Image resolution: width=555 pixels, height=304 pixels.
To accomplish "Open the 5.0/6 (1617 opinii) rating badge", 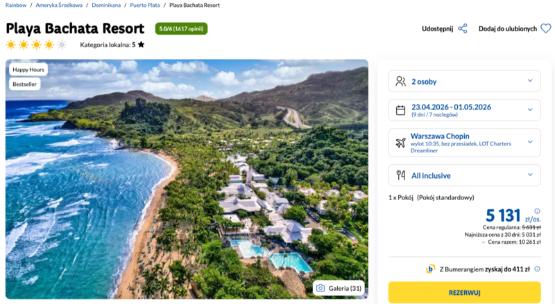I will (x=181, y=28).
